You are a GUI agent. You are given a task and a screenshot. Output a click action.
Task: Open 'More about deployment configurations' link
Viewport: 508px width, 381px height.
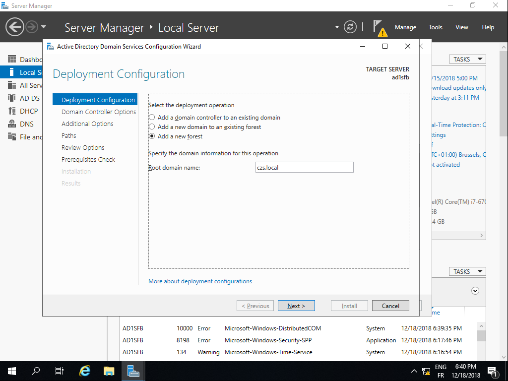[x=200, y=281]
